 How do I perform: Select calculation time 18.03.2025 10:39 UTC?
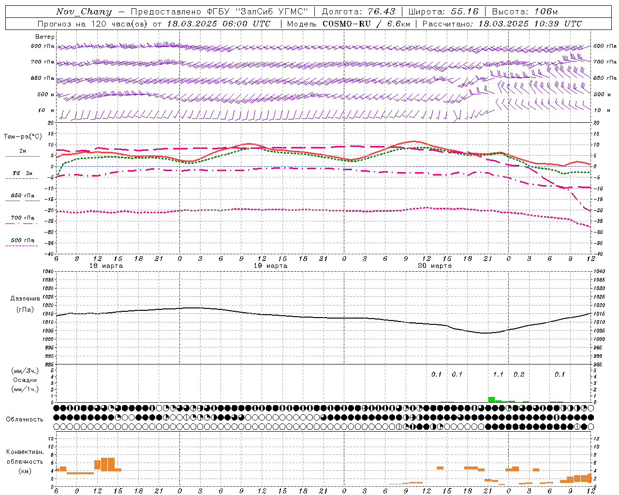(531, 24)
